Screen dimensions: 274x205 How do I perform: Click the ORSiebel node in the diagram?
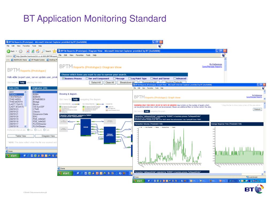(110, 135)
